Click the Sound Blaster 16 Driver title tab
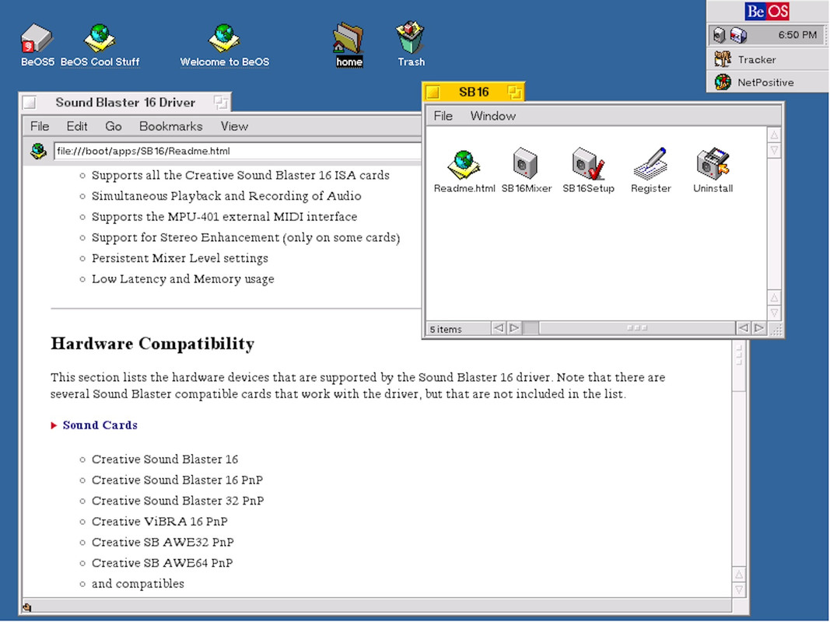 (125, 103)
